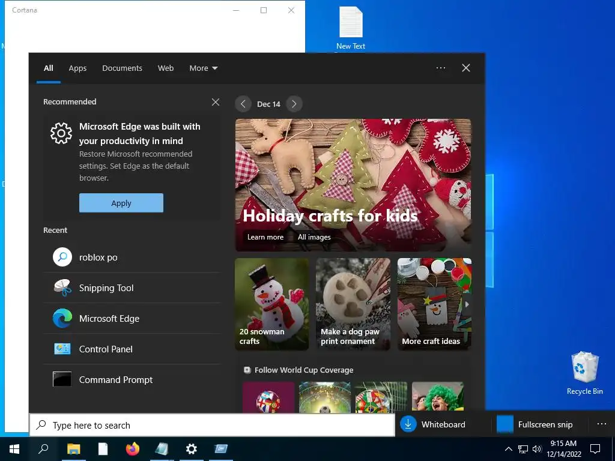Open the Action Center notifications icon
This screenshot has height=461, width=615.
pos(595,449)
